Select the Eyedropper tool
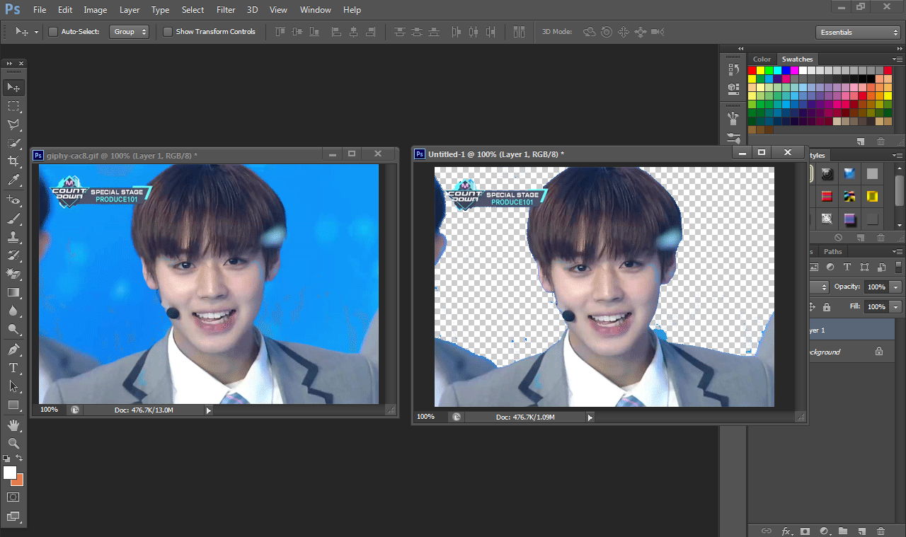 pyautogui.click(x=13, y=180)
